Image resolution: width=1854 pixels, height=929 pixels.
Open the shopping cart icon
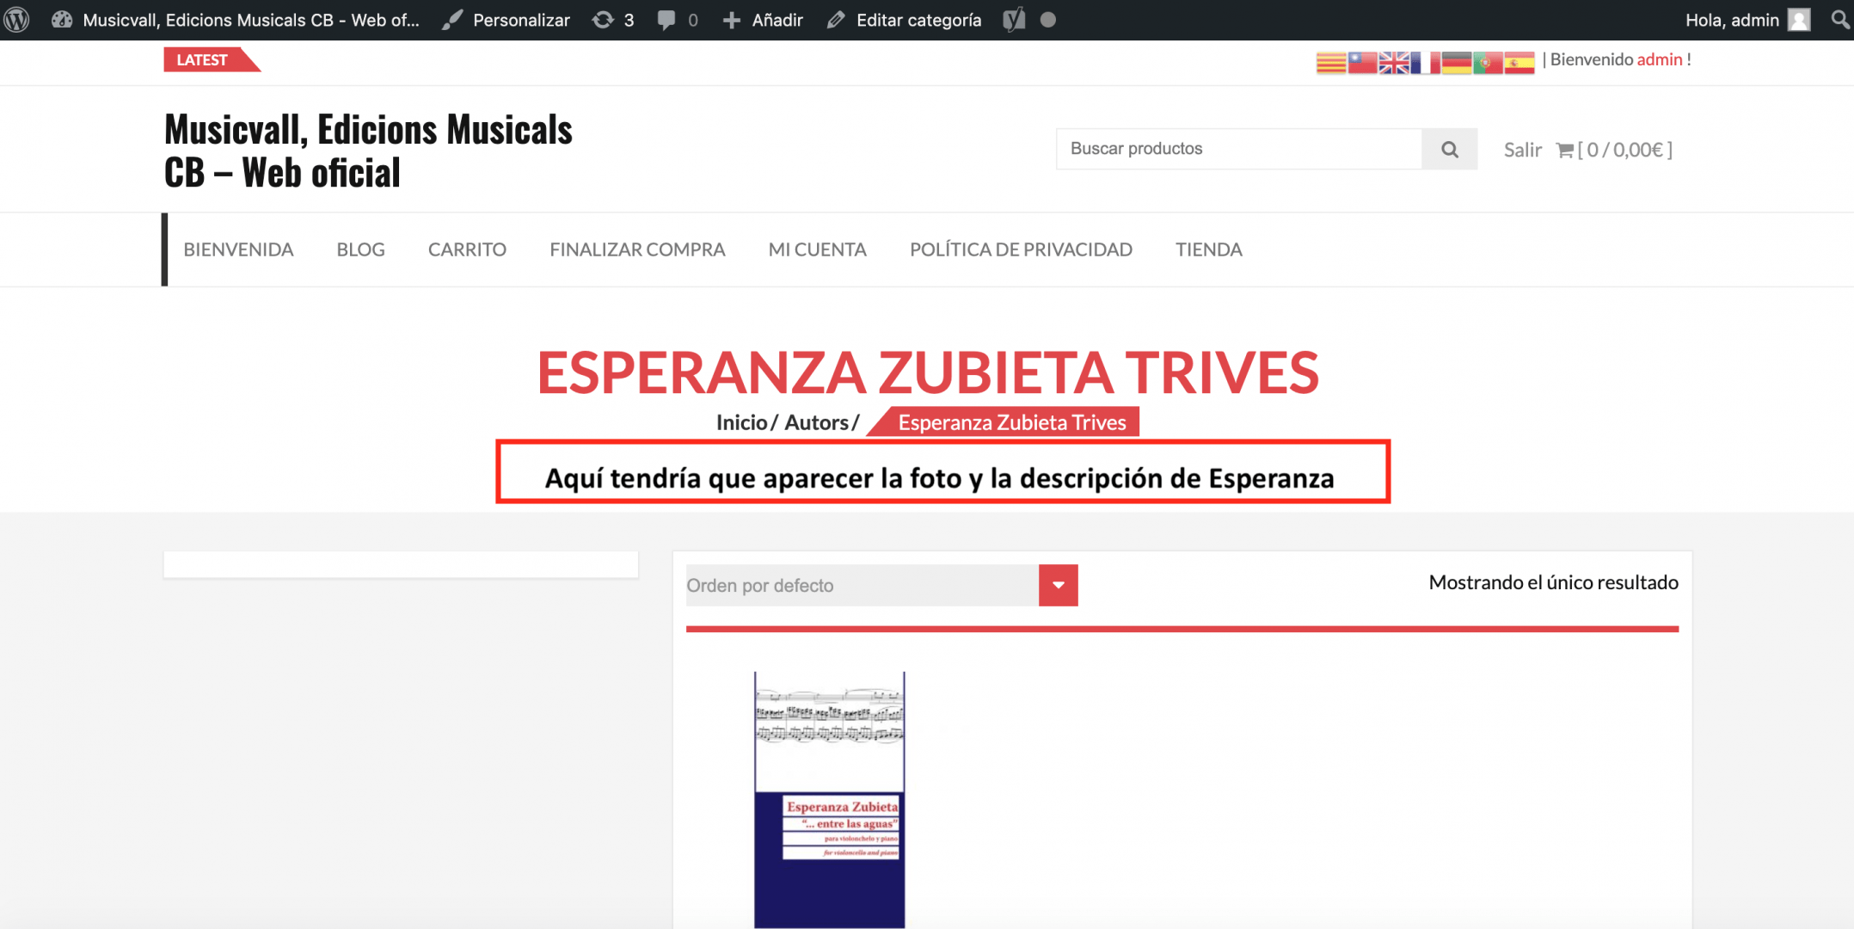click(1565, 150)
